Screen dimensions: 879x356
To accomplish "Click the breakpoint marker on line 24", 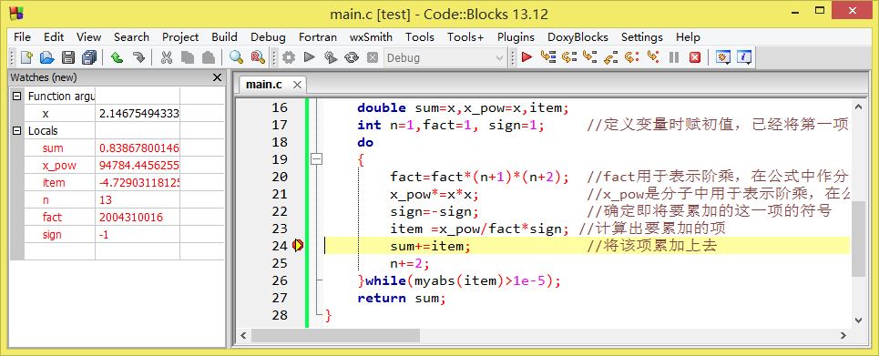I will point(298,246).
